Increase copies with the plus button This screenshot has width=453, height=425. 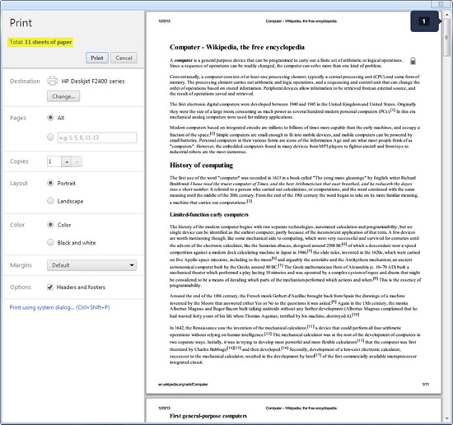67,161
